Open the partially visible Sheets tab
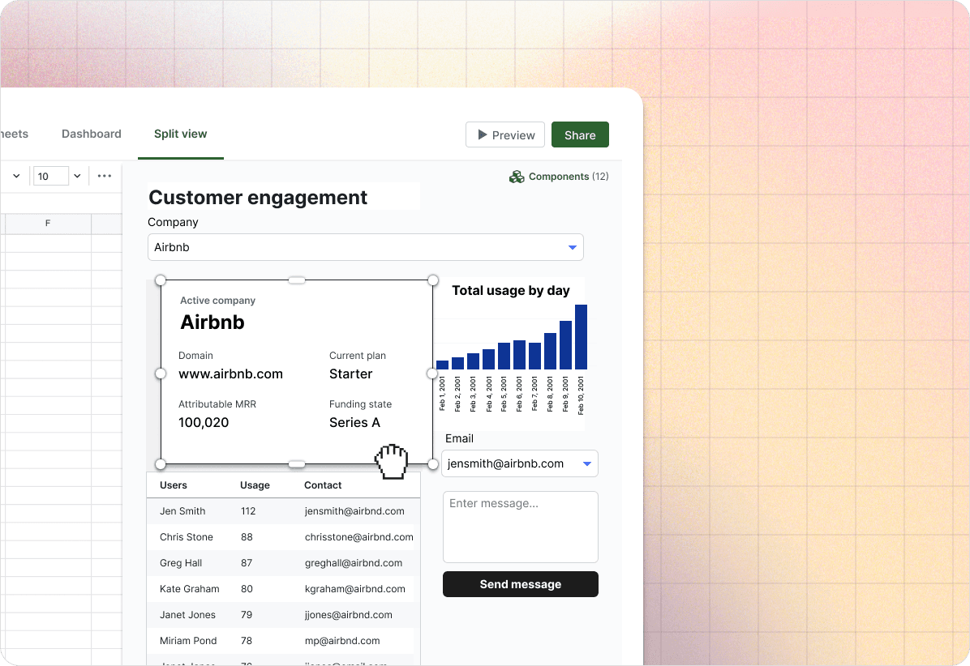 [x=15, y=134]
